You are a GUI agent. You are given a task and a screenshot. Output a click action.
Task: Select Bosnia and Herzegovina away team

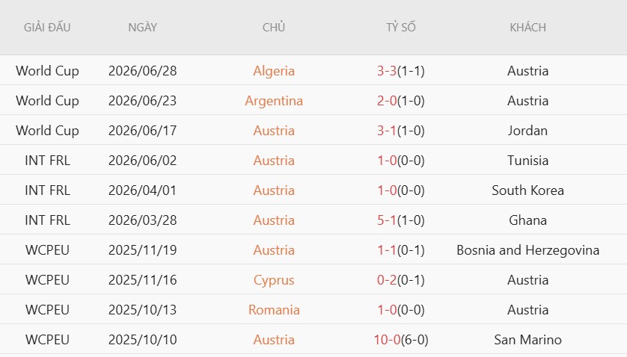click(527, 250)
